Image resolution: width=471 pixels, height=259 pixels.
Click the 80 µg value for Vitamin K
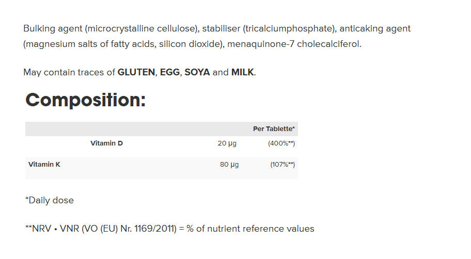pos(229,165)
